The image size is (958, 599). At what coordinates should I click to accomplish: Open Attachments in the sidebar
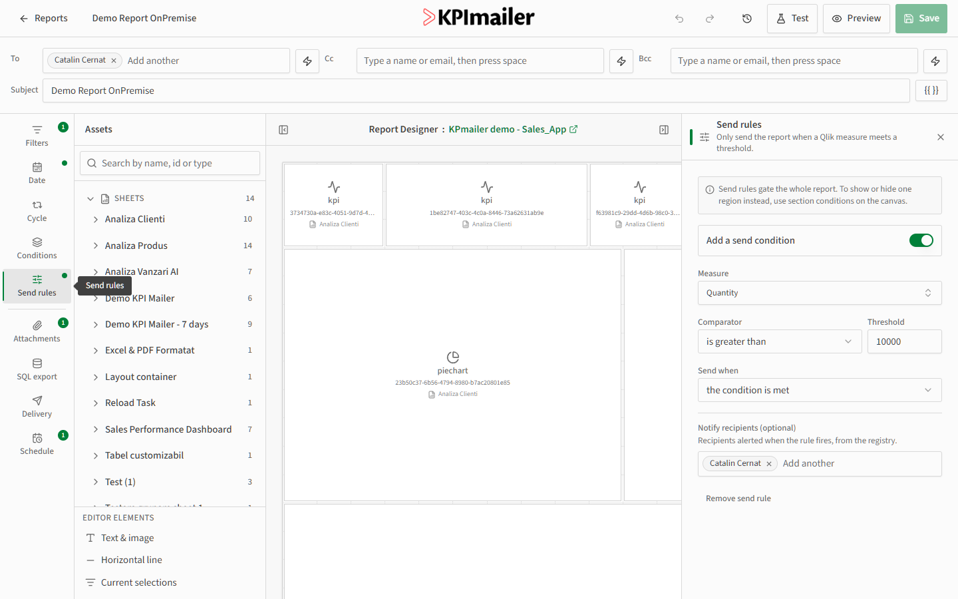point(37,331)
